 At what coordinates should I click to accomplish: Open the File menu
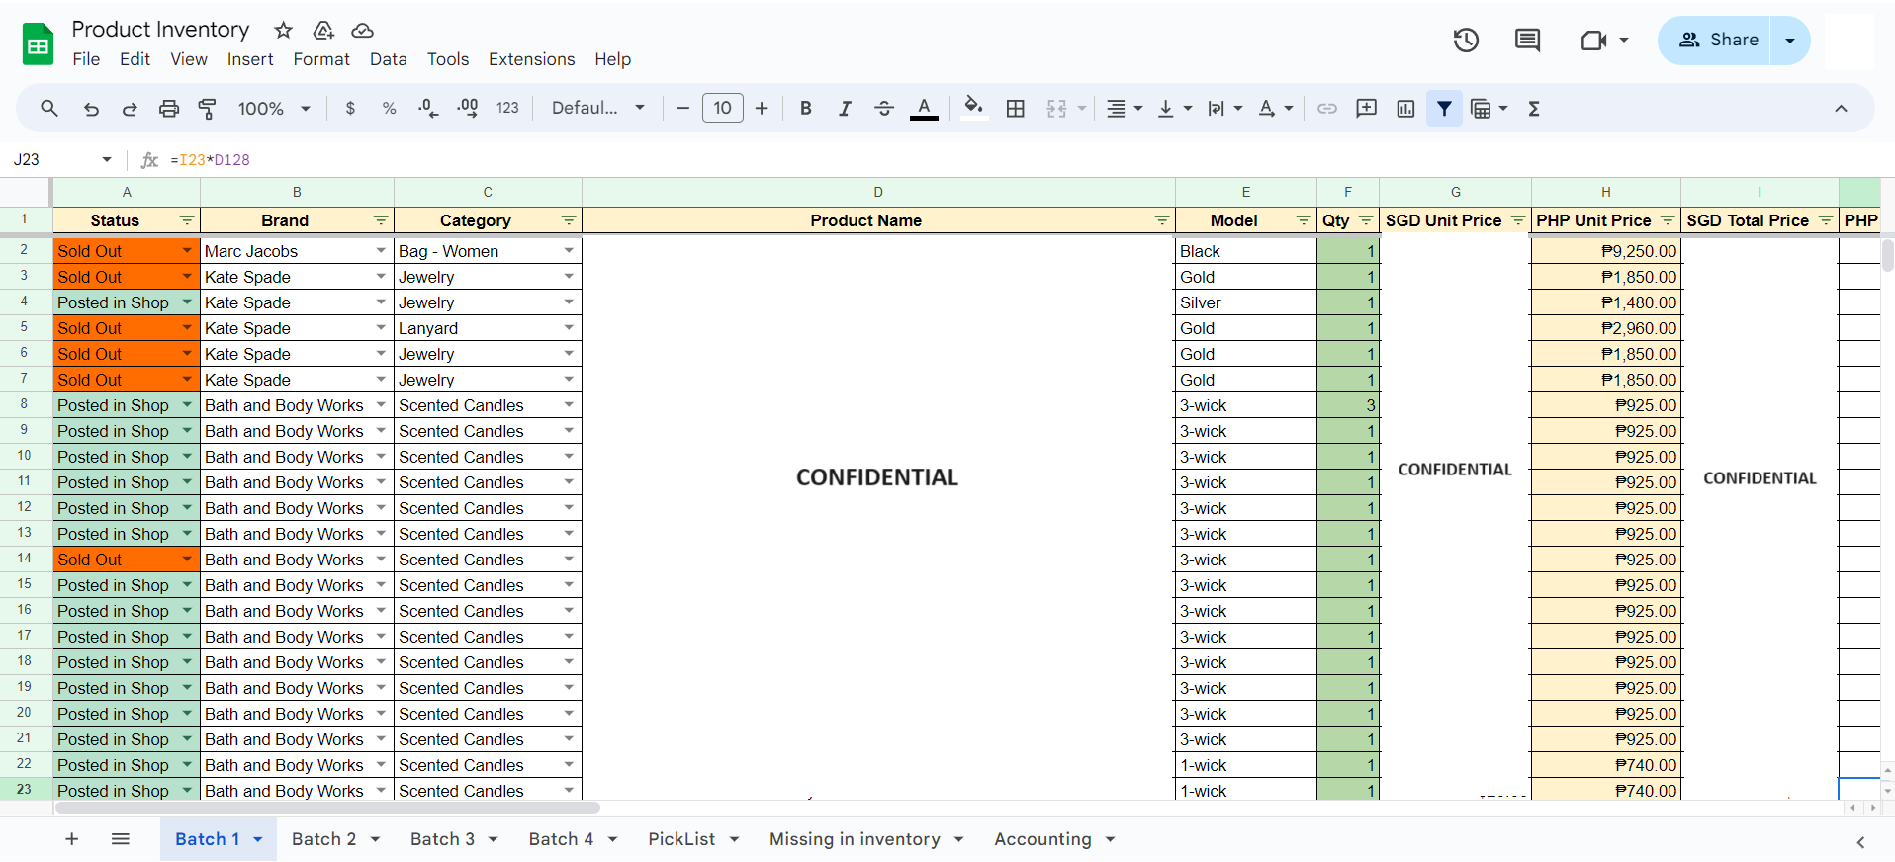[86, 59]
